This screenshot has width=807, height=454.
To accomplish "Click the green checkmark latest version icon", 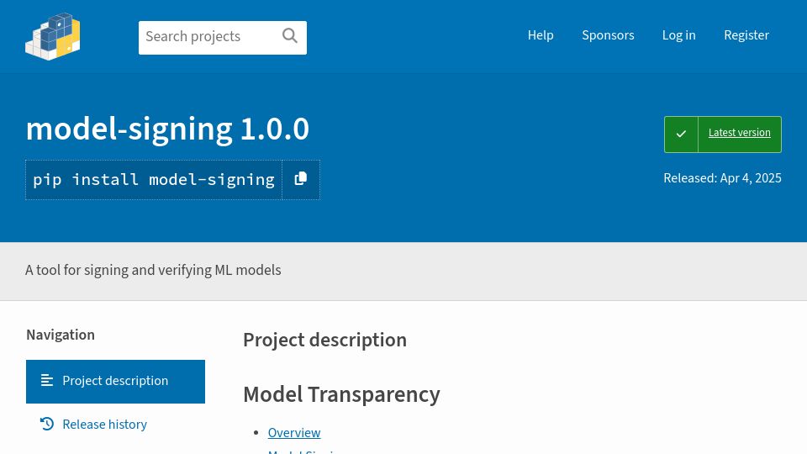I will coord(681,134).
